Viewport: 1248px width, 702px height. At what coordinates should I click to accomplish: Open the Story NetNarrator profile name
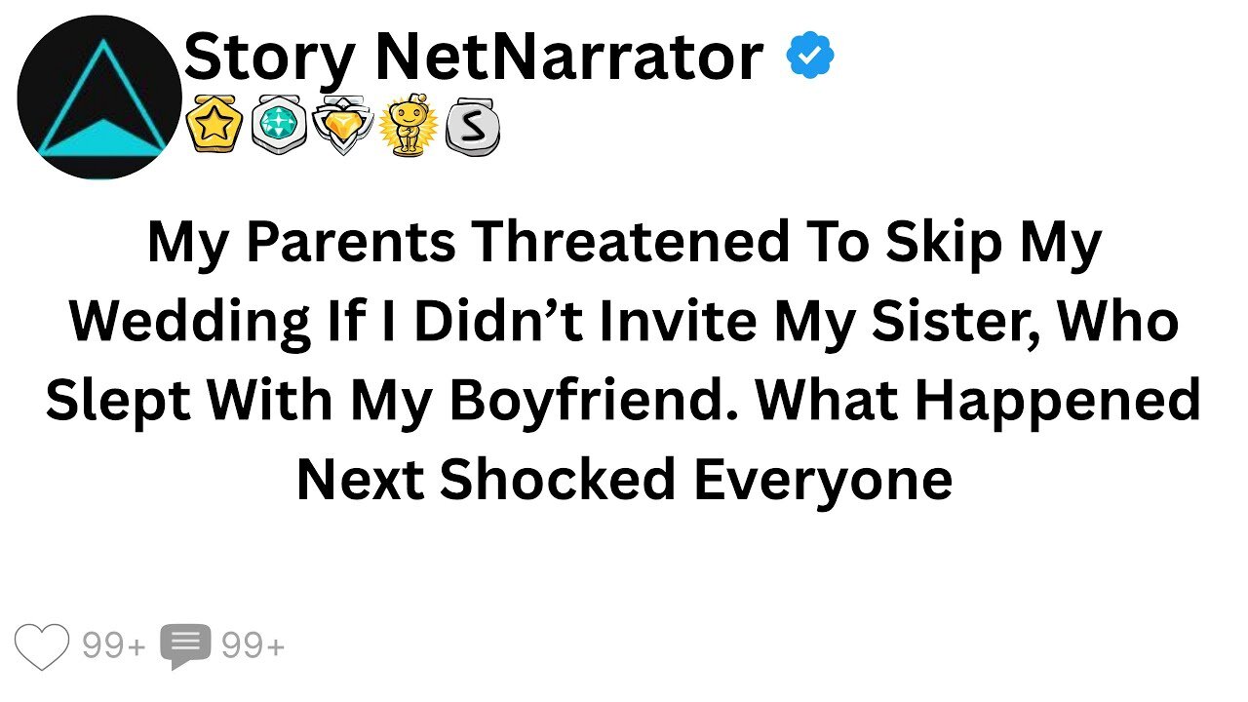pyautogui.click(x=473, y=57)
